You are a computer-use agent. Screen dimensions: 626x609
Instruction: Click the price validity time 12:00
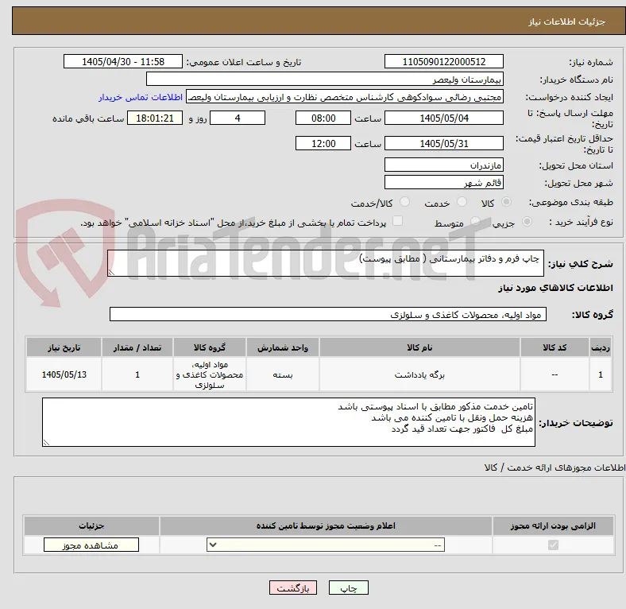[323, 143]
